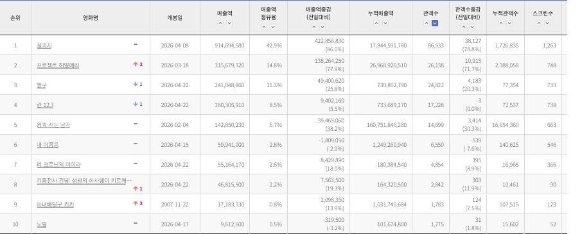
Task: Sort 누적관객수 ascending with up arrow
Action: [x=500, y=23]
